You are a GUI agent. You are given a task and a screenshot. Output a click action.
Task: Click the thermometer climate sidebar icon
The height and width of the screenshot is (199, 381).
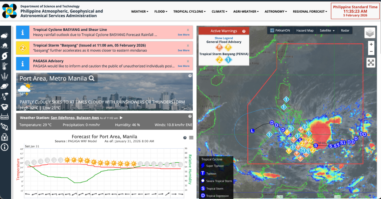coord(5,66)
